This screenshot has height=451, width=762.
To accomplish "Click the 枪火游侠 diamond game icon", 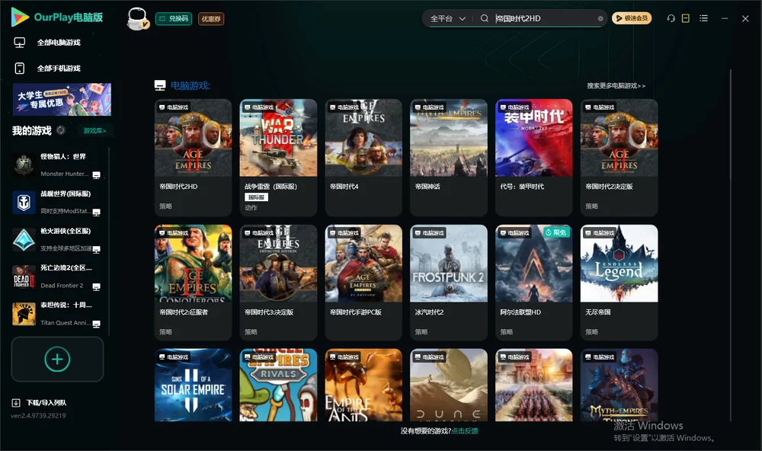I will [24, 239].
